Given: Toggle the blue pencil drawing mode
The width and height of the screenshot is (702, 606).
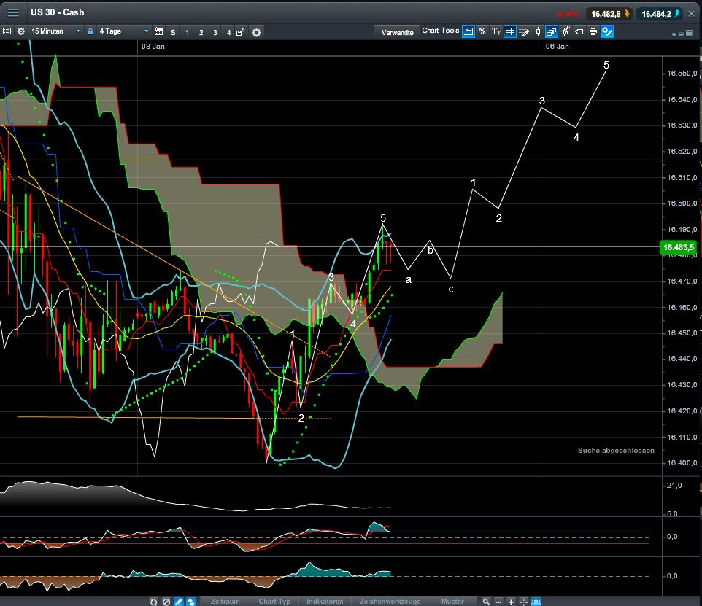Looking at the screenshot, I should pyautogui.click(x=178, y=602).
